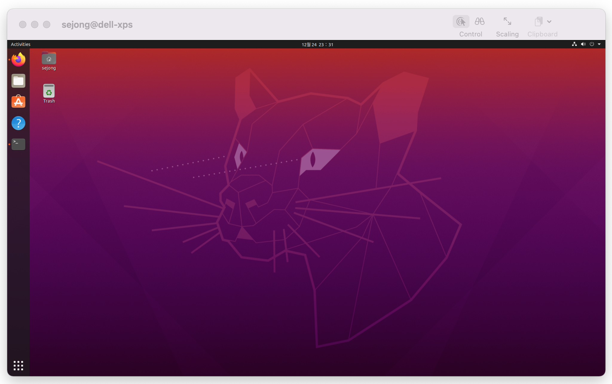Click the volume speaker icon in top bar
Image resolution: width=612 pixels, height=384 pixels.
coord(583,44)
